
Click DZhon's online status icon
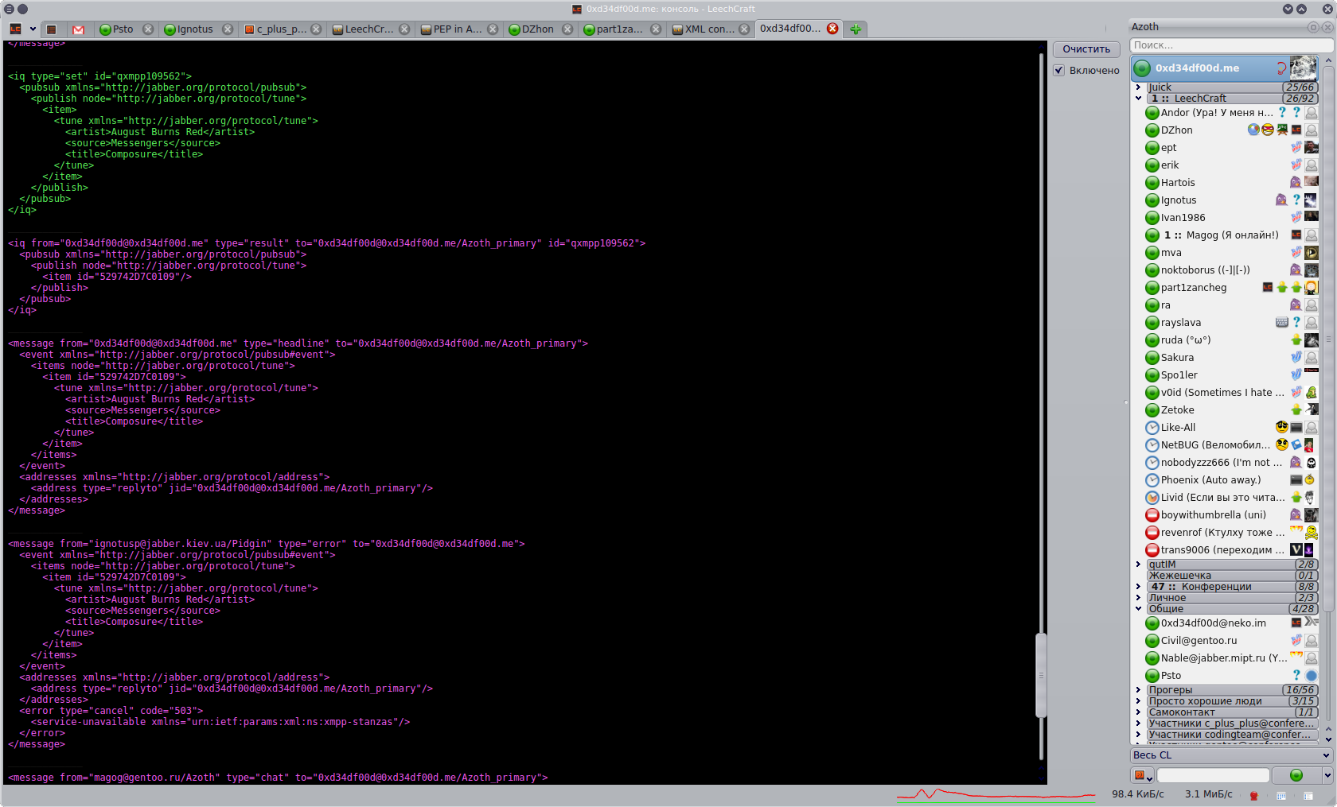(x=1152, y=130)
